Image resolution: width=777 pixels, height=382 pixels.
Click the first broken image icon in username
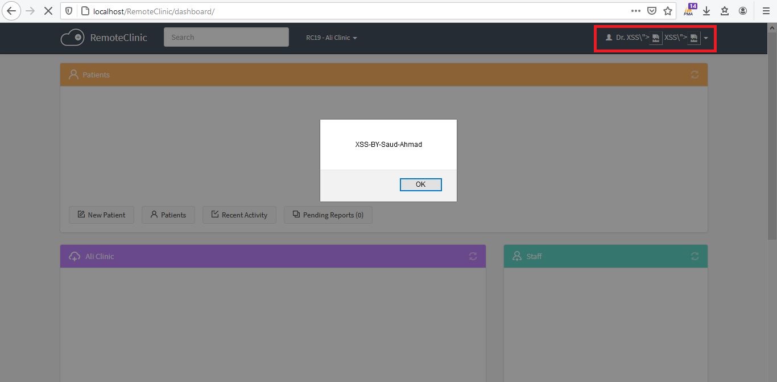pos(656,38)
